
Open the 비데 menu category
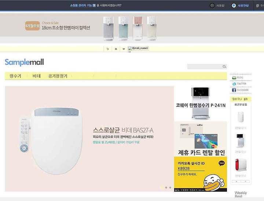[37, 76]
